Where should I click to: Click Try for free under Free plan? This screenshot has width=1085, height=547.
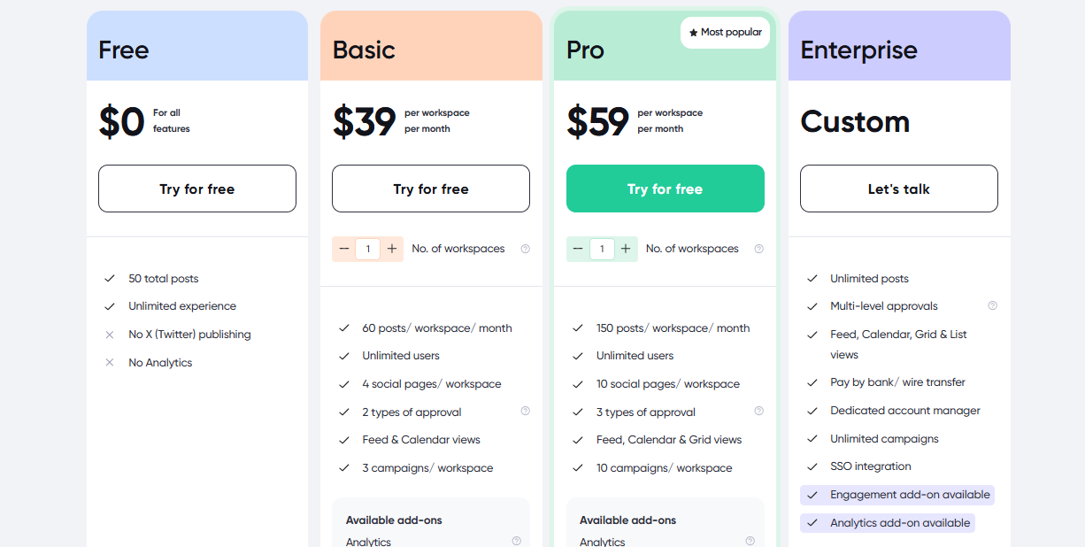pos(197,189)
